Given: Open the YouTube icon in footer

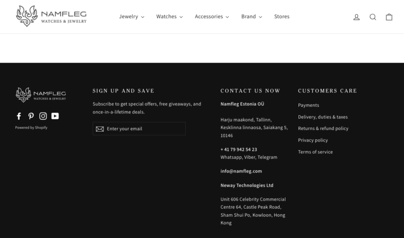Looking at the screenshot, I should pyautogui.click(x=55, y=116).
